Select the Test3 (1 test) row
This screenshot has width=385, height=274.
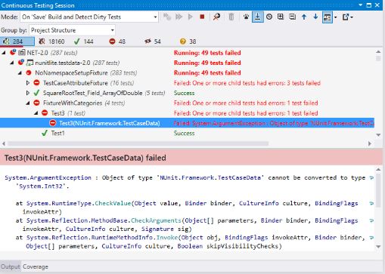[187, 113]
